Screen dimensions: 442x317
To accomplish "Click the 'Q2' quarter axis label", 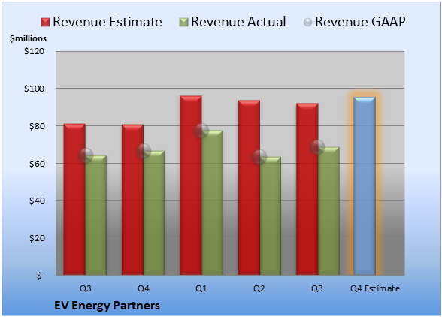I will tap(259, 288).
